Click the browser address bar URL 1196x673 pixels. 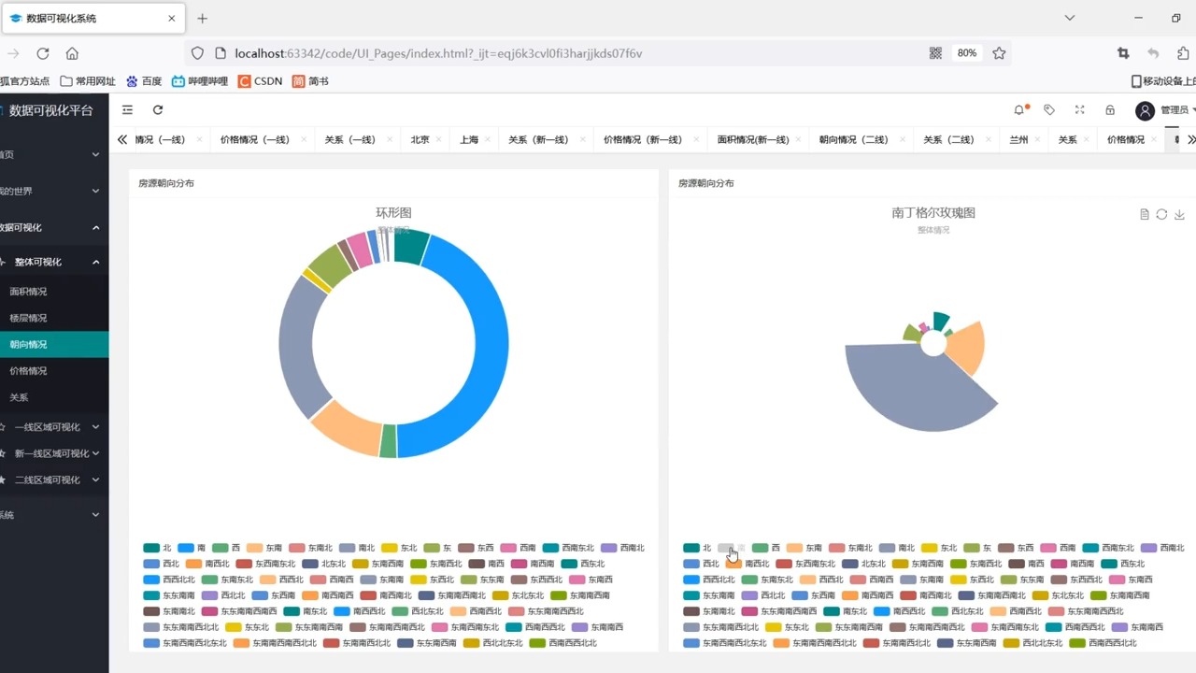click(438, 53)
